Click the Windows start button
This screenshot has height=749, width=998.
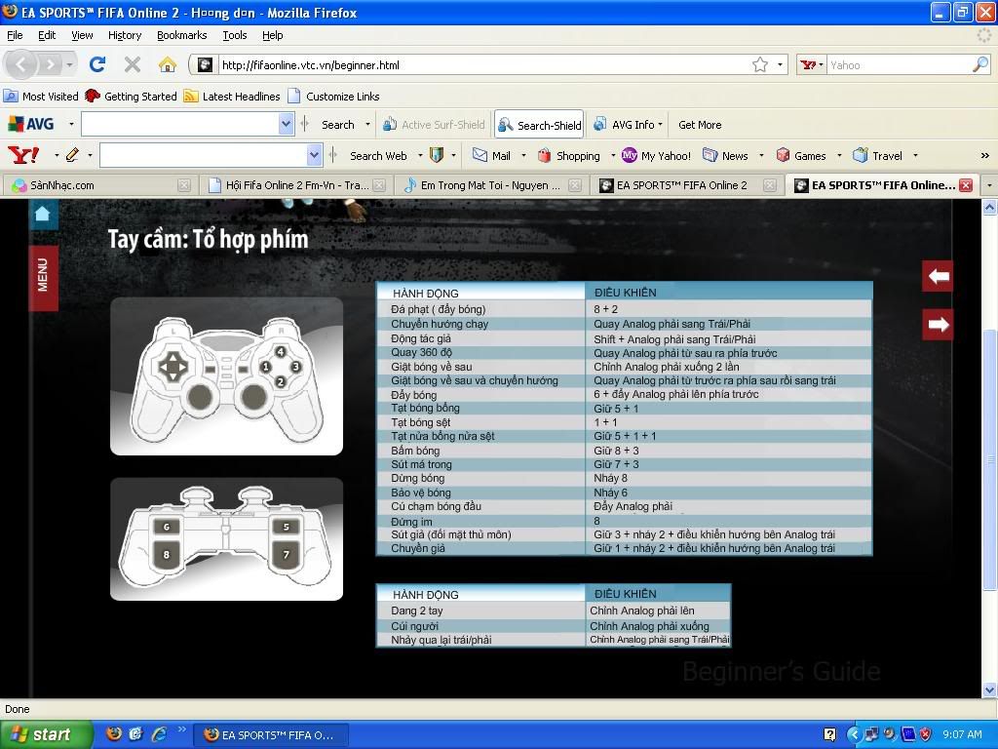46,734
